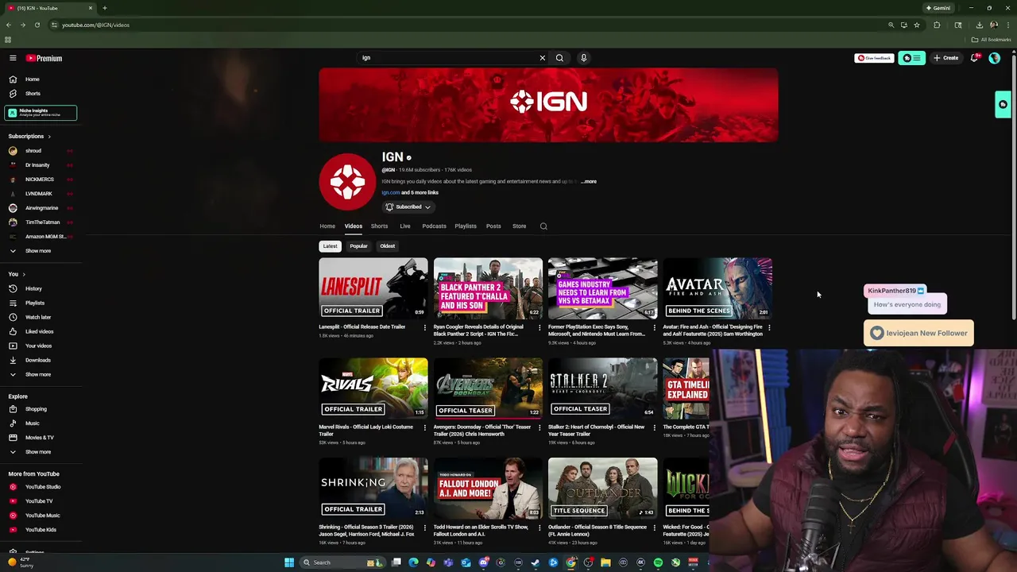
Task: Open NICKMERCS channel subscription
Action: pos(40,180)
